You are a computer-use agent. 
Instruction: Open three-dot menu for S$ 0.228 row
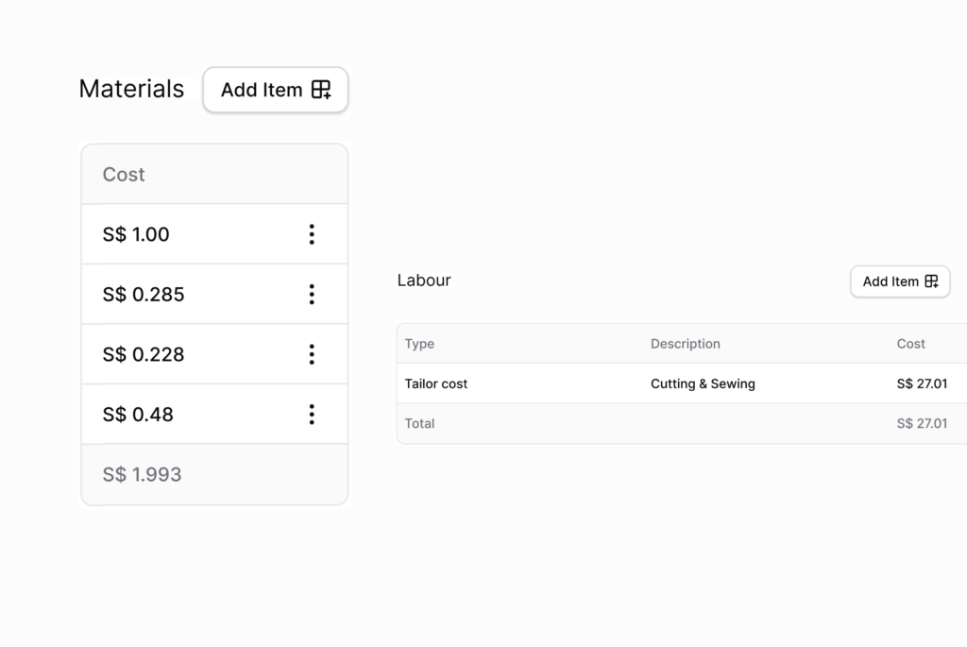pos(312,354)
